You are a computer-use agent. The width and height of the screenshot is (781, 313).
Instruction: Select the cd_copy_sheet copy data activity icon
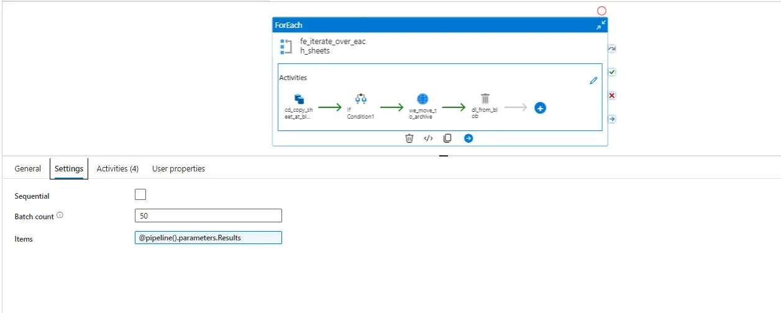[299, 99]
